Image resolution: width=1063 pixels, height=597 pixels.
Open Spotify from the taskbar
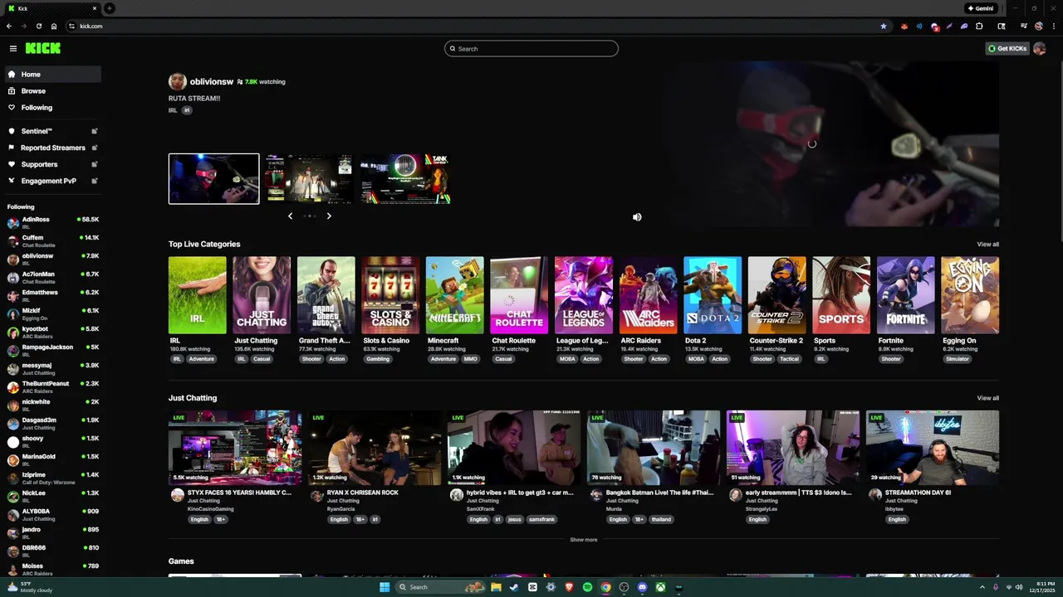587,587
